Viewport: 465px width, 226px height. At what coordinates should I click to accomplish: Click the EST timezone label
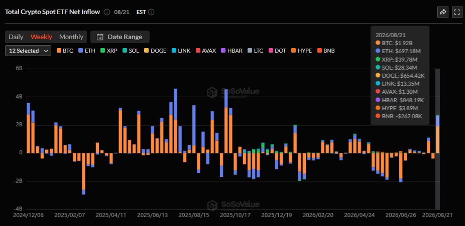point(141,12)
